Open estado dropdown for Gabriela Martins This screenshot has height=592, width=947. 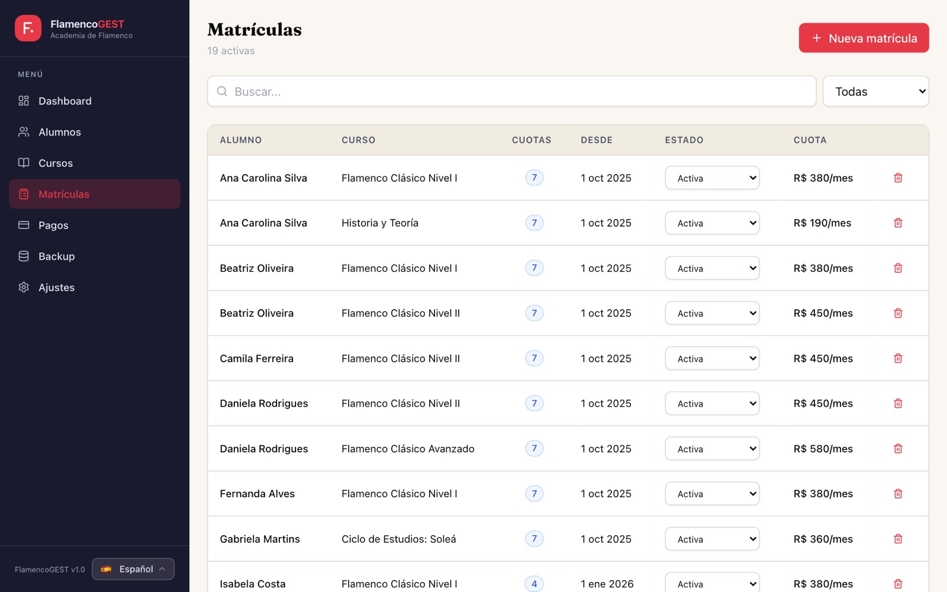[712, 539]
